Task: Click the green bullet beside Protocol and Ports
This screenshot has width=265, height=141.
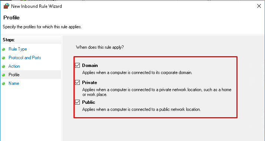Action: (3, 58)
